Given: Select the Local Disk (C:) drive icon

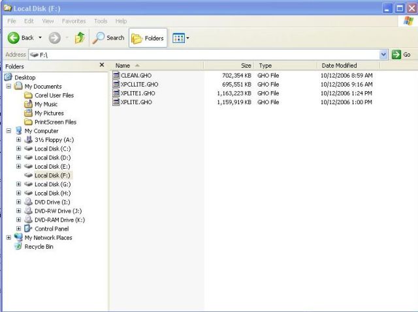Looking at the screenshot, I should 28,149.
